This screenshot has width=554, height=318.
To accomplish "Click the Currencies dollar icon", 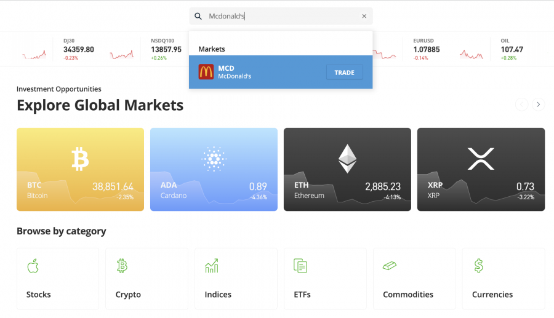I will 478,266.
